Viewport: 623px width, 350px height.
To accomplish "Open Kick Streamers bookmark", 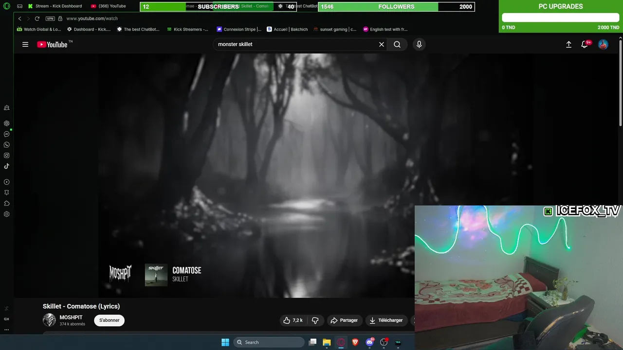I will [x=187, y=29].
